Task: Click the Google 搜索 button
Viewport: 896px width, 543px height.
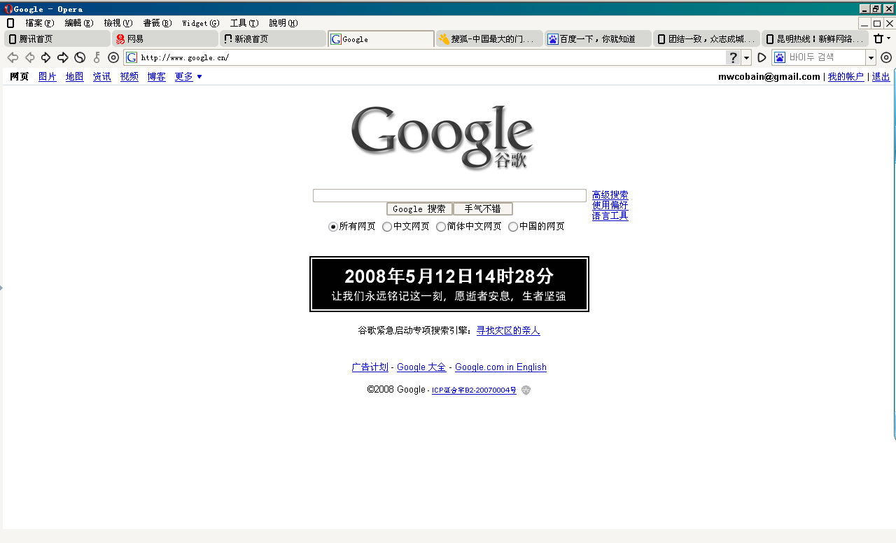Action: (x=419, y=209)
